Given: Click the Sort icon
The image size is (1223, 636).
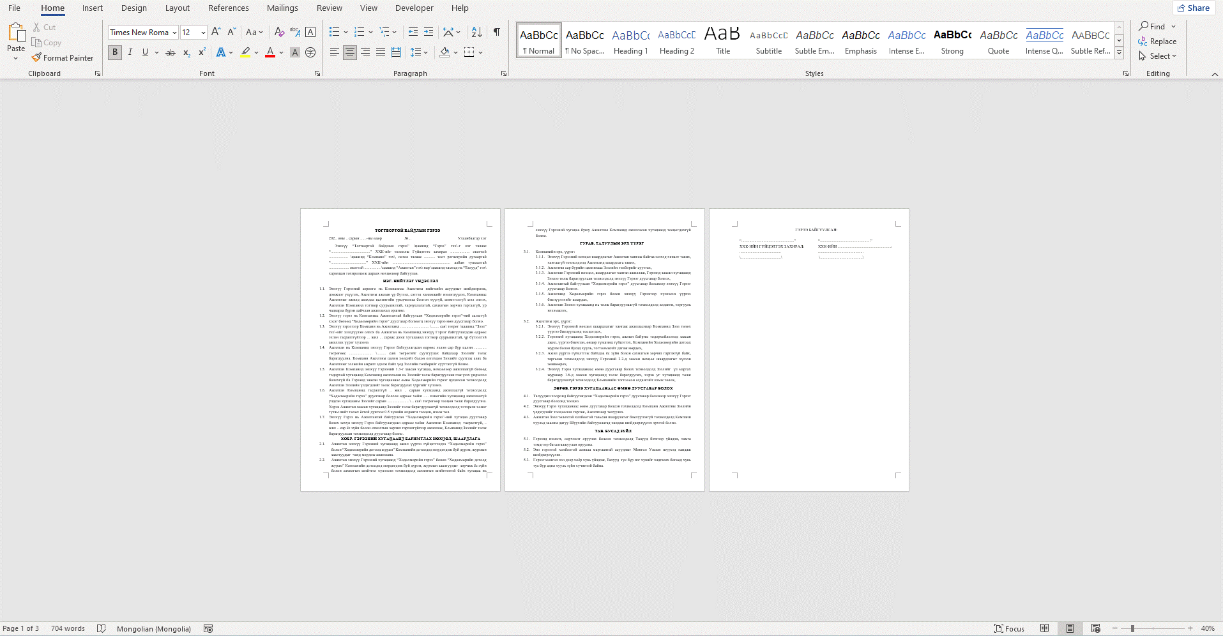Looking at the screenshot, I should pyautogui.click(x=476, y=32).
